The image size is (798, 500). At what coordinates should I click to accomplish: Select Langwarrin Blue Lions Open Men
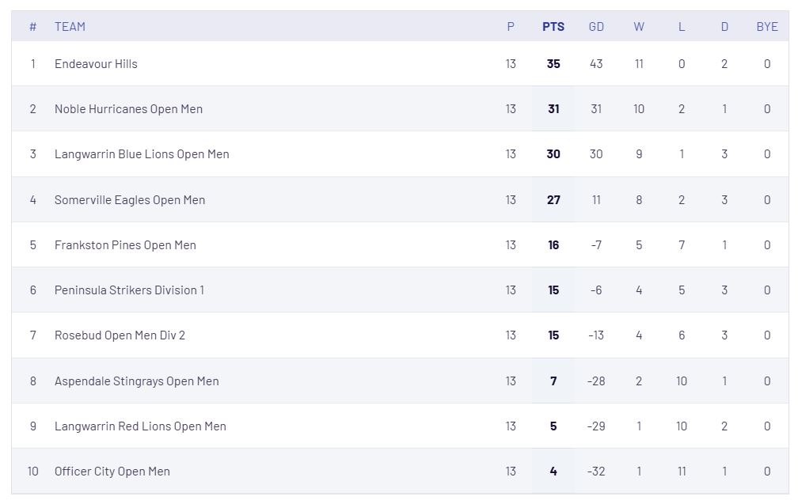pyautogui.click(x=142, y=154)
